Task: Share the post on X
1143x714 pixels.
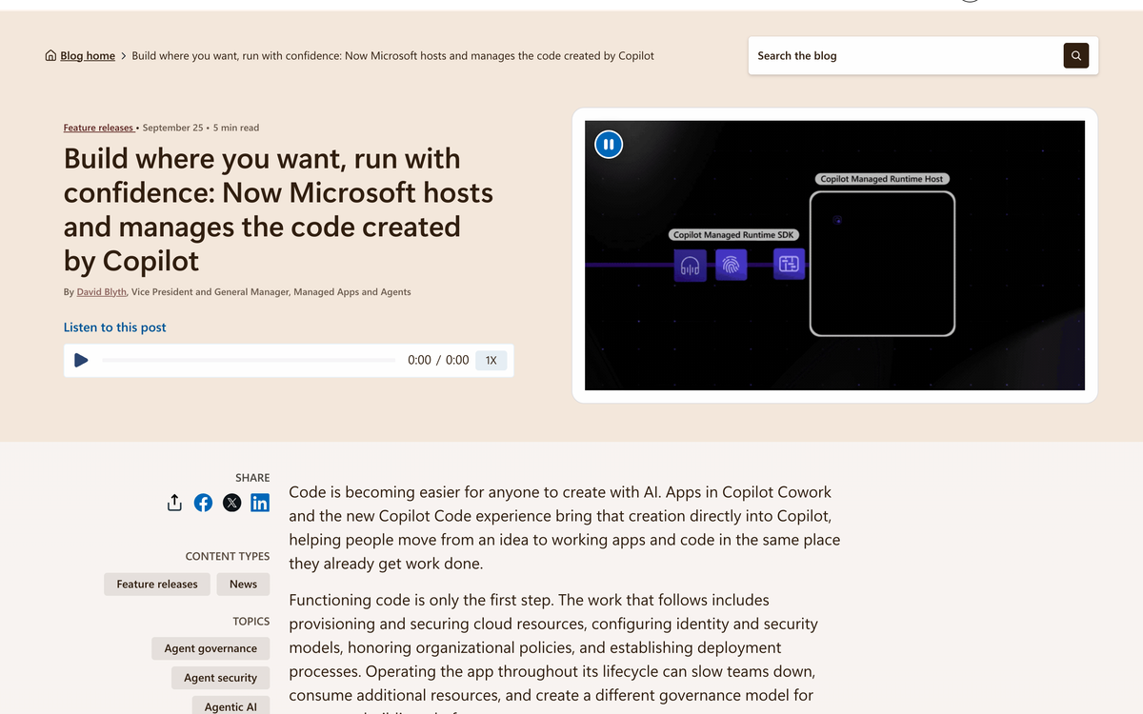Action: coord(231,503)
